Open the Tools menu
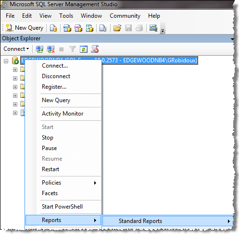The width and height of the screenshot is (239, 234). coord(66,16)
